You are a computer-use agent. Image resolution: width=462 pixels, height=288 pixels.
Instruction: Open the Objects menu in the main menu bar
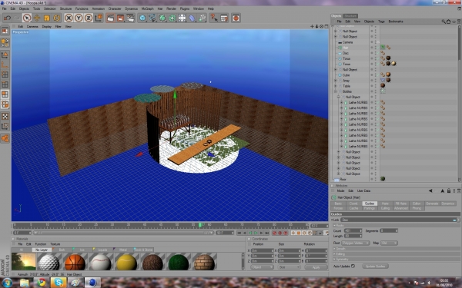pos(24,8)
